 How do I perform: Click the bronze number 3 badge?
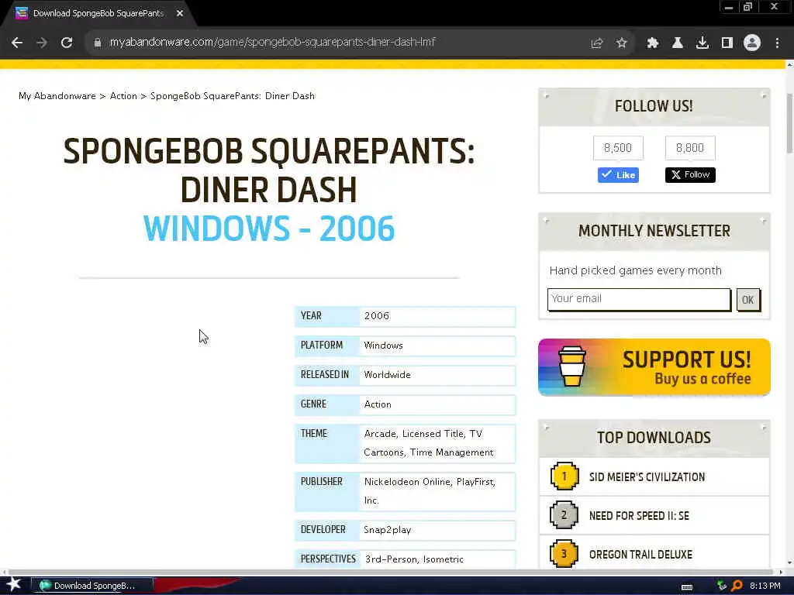(x=564, y=554)
